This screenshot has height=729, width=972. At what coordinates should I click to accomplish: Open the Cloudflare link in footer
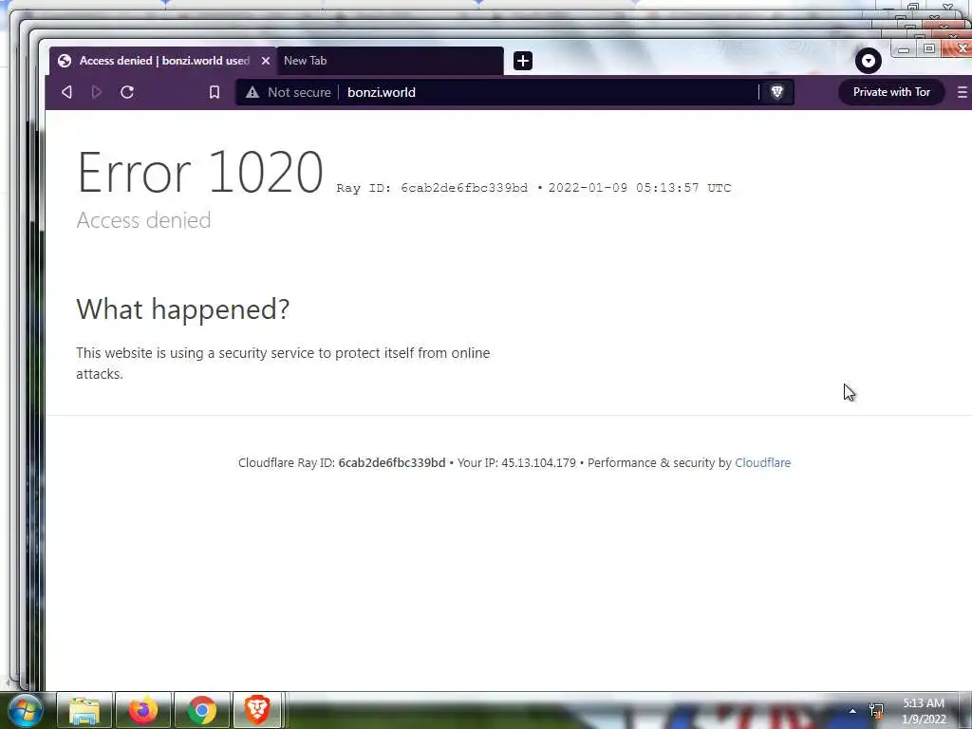(x=762, y=462)
